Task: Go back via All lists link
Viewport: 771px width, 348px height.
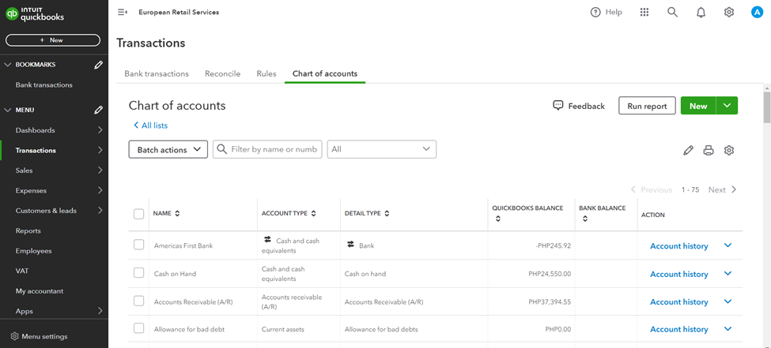Action: [150, 125]
